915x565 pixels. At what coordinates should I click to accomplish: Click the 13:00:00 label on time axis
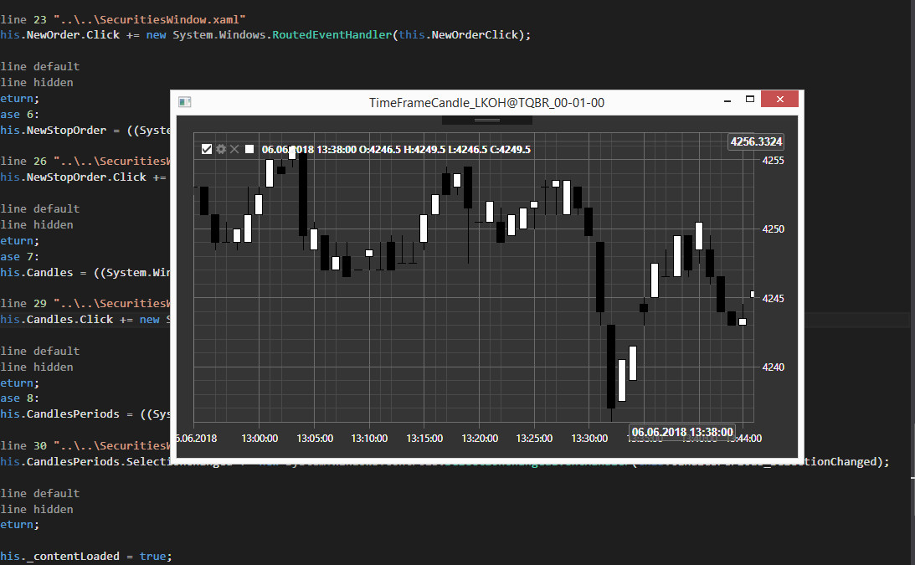click(x=260, y=438)
